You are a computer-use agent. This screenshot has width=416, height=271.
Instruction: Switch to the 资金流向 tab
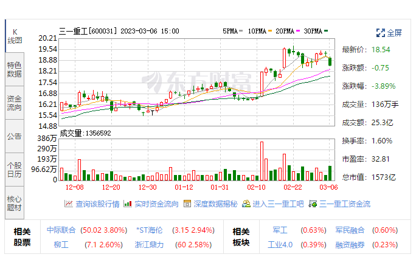pyautogui.click(x=15, y=103)
